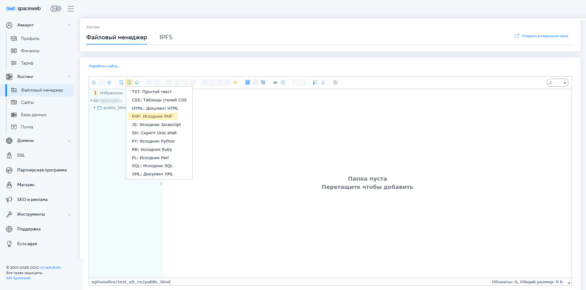Expand the Инструменты sidebar section
The width and height of the screenshot is (586, 290).
pos(69,214)
